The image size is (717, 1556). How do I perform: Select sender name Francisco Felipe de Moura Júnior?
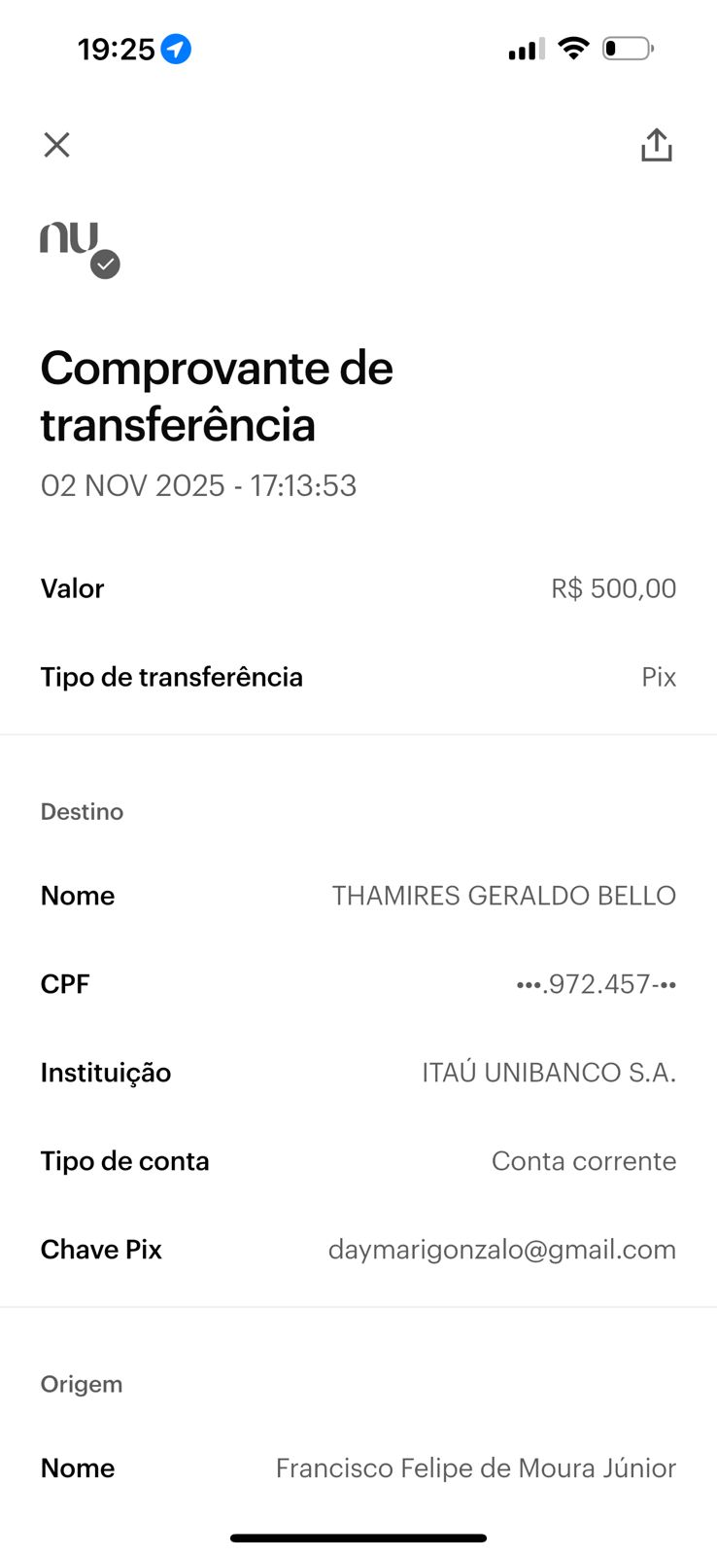[475, 1468]
